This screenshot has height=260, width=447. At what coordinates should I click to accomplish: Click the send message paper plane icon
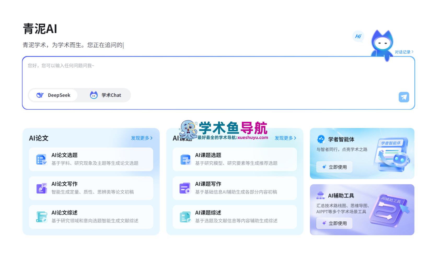(404, 97)
